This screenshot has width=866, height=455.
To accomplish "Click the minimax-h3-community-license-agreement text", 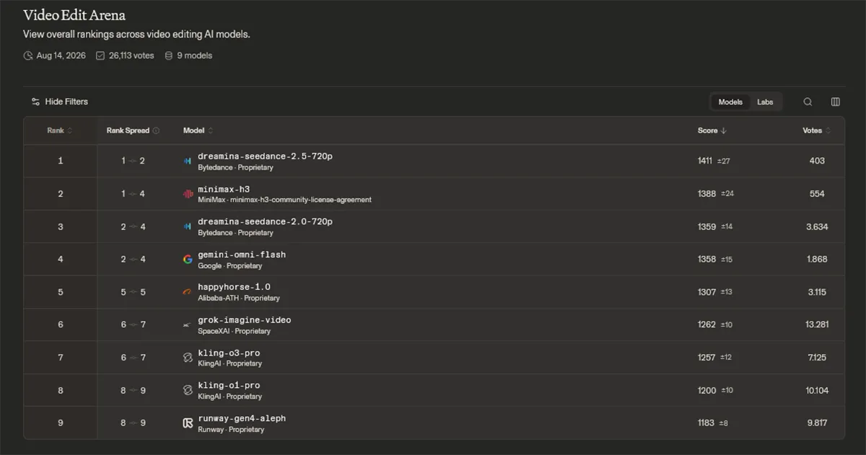I will (x=301, y=200).
